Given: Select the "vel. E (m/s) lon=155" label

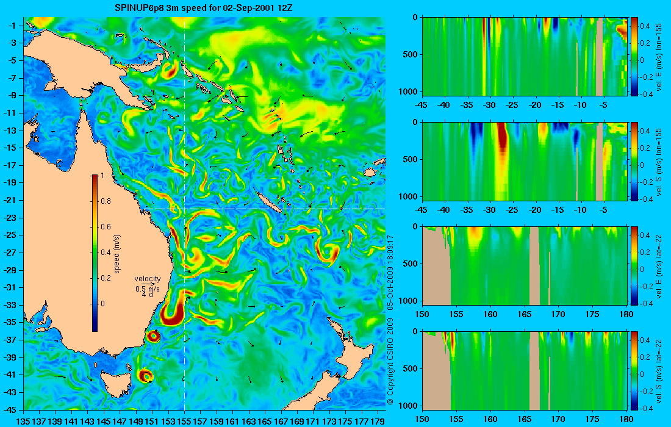Looking at the screenshot, I should [x=659, y=57].
